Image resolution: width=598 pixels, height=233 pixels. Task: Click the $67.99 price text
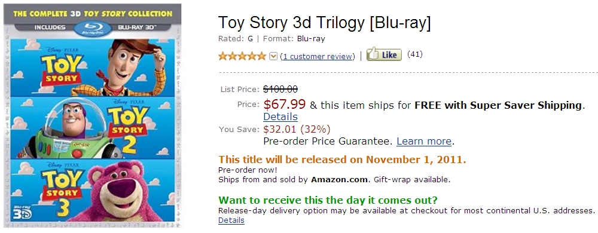285,103
